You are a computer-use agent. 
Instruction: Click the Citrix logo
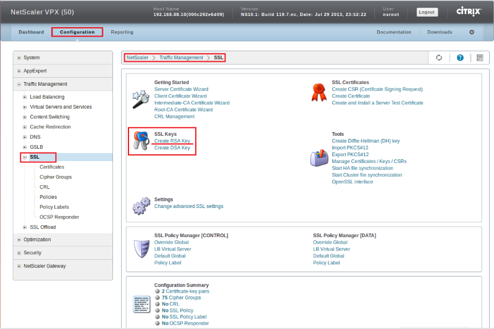click(469, 12)
